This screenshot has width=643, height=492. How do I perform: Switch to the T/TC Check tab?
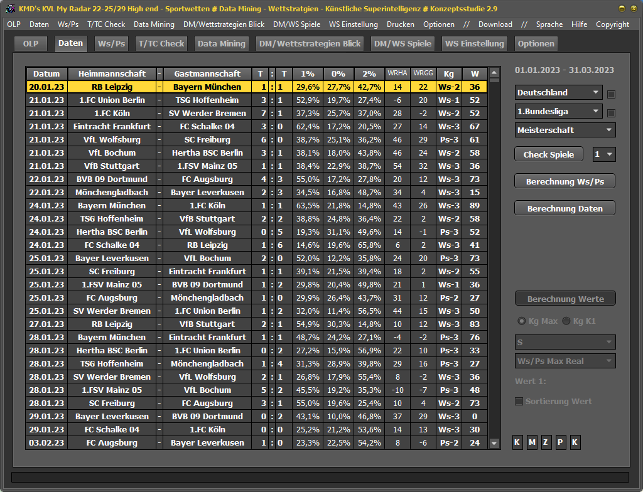coord(161,44)
